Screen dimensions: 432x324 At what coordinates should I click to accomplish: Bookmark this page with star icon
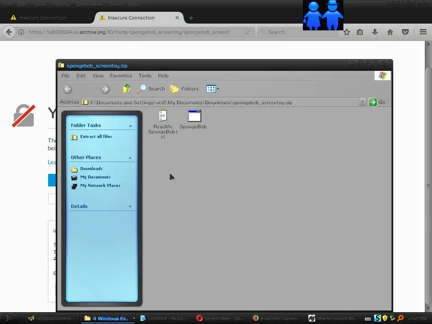point(347,32)
